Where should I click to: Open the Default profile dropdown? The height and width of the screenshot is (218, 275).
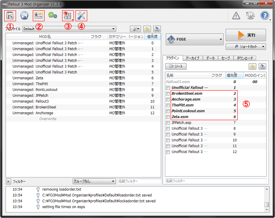(69, 29)
